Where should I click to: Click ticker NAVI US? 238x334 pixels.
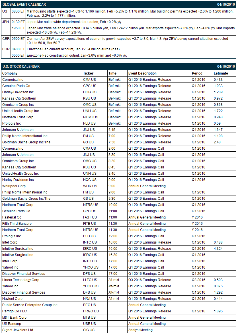click(89, 298)
